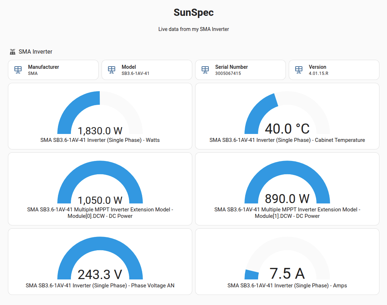Click the SunSpec page title
The image size is (387, 305).
pyautogui.click(x=194, y=13)
